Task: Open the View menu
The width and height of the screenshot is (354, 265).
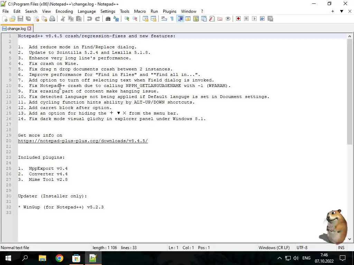Action: pos(47,11)
